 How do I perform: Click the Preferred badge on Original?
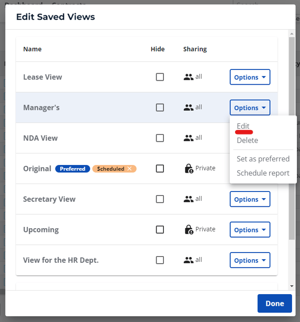tap(73, 169)
